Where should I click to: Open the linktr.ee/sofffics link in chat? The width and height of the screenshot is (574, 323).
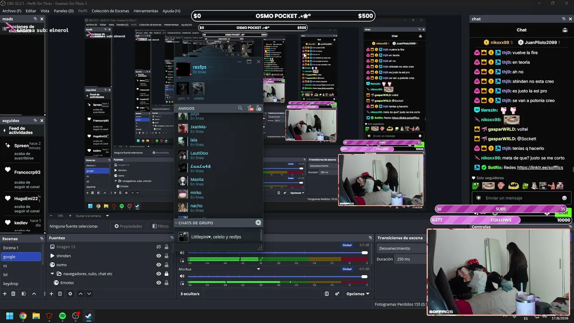click(540, 167)
